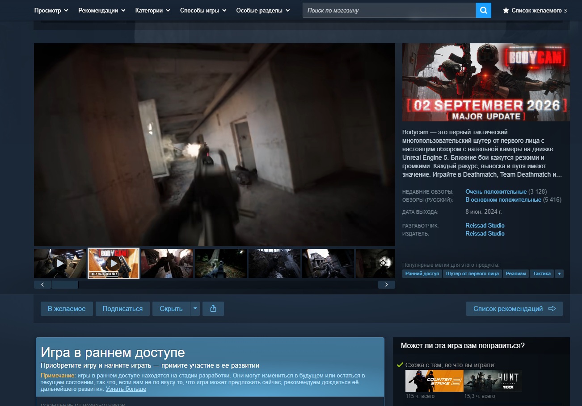Click the release date 8 июн. 2024 г.
The image size is (582, 406).
[x=484, y=212]
